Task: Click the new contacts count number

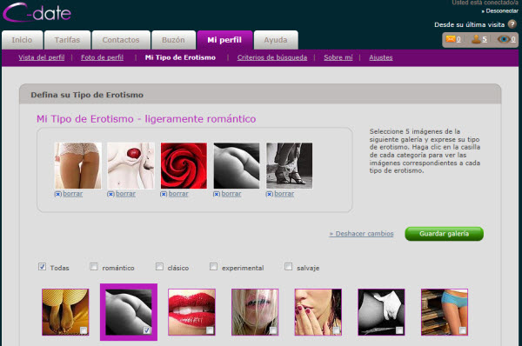Action: (485, 40)
